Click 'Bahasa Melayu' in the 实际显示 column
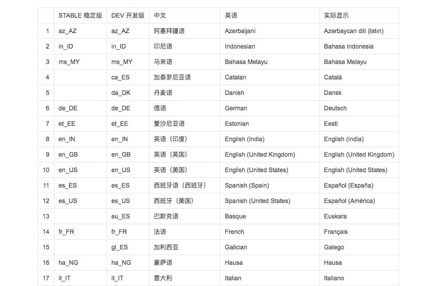 click(x=359, y=62)
